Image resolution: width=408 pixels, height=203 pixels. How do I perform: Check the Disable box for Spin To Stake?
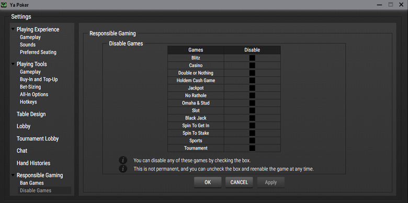[x=252, y=133]
